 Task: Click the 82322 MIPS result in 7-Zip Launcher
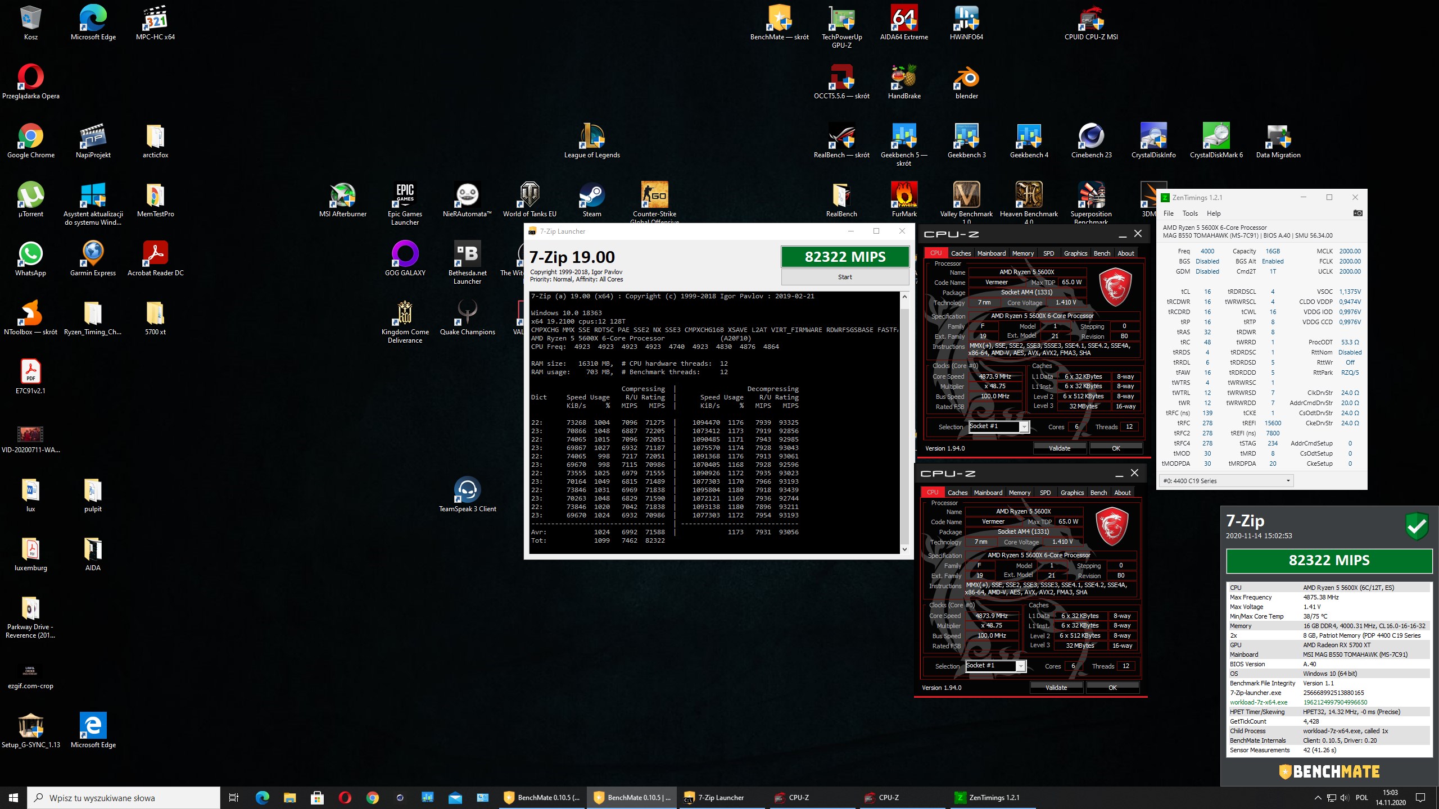click(x=845, y=257)
